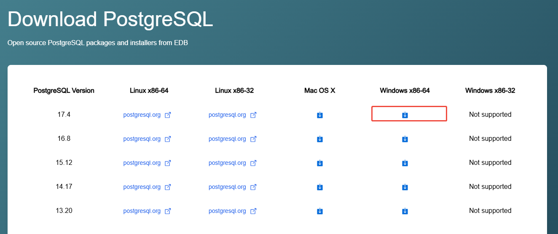This screenshot has width=558, height=234.
Task: Click version number 13.20
Action: [x=64, y=210]
